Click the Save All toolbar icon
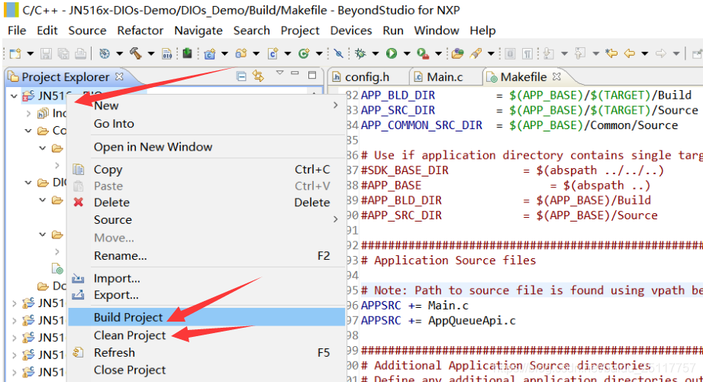The height and width of the screenshot is (382, 703). pyautogui.click(x=63, y=54)
